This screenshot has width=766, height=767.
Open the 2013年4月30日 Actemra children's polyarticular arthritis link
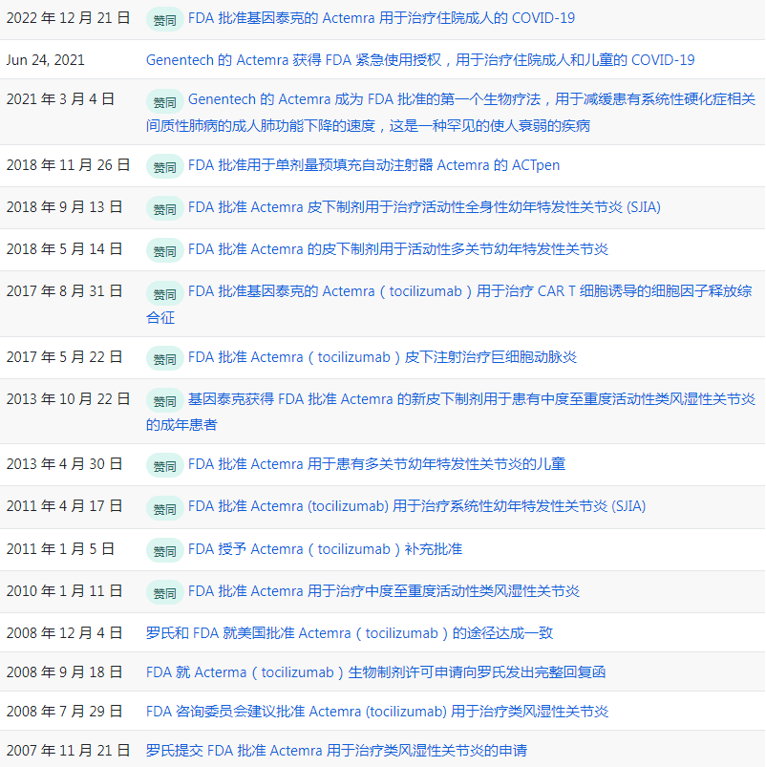pyautogui.click(x=376, y=463)
